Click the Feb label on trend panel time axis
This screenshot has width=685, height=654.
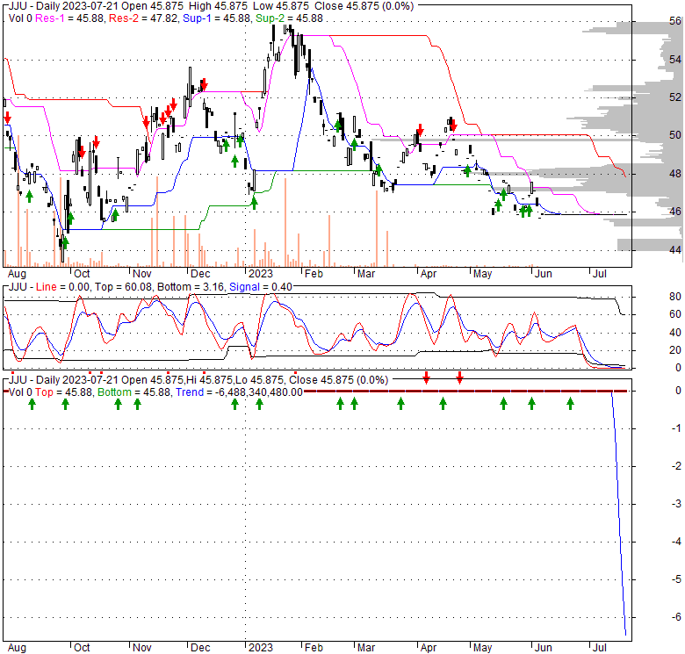point(314,648)
